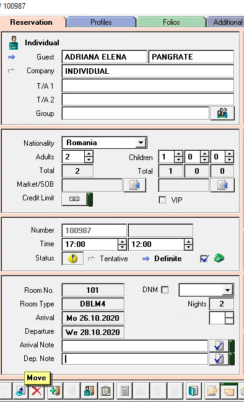
Task: Click the check-in door icon with green arrow
Action: point(54,391)
